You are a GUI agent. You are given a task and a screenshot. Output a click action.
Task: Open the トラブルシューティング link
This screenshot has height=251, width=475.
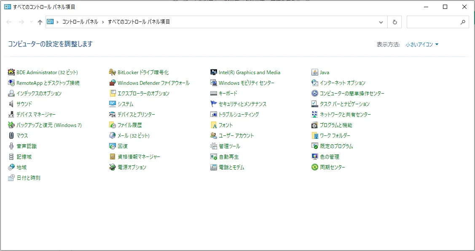pos(239,115)
